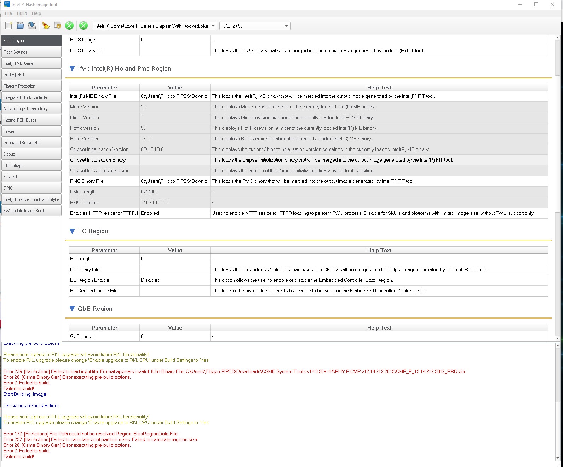Open Integrated Sensor Hub tab
Screen dimensions: 563x467
(31, 143)
